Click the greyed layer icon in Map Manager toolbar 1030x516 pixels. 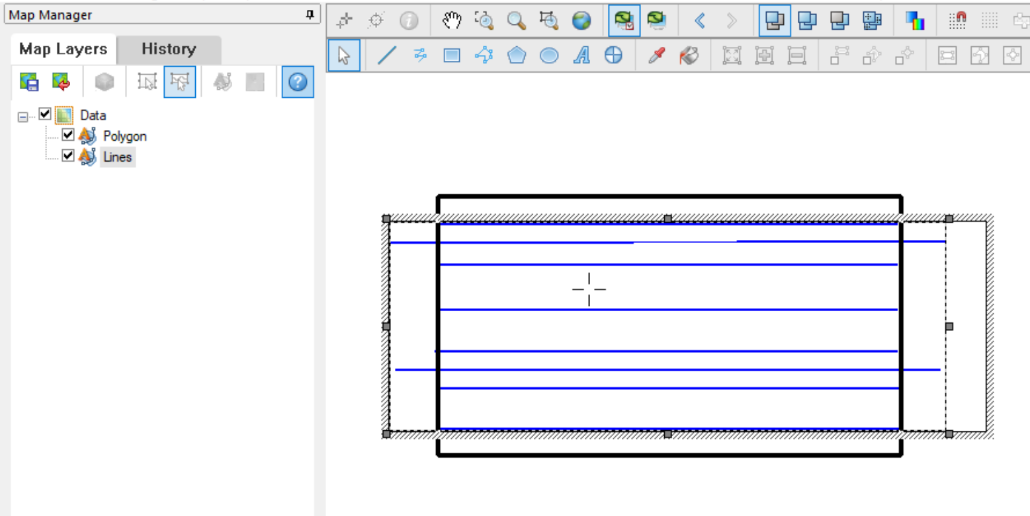(x=222, y=82)
